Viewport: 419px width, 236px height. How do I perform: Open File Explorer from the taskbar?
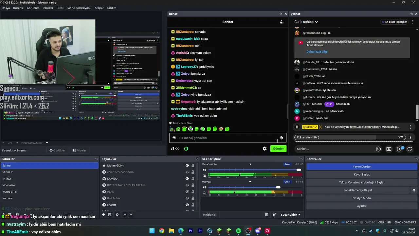(x=171, y=231)
